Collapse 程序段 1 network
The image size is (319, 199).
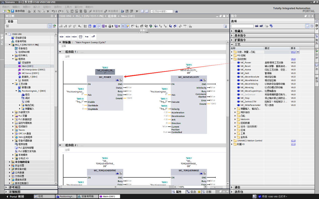pos(60,52)
